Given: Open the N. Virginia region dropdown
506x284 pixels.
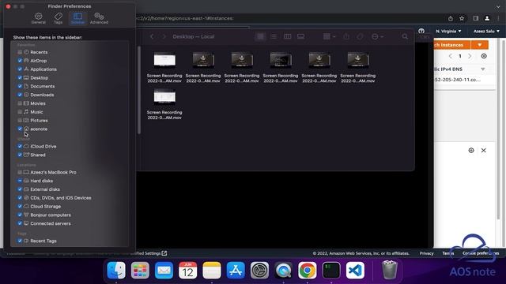Looking at the screenshot, I should pos(448,32).
